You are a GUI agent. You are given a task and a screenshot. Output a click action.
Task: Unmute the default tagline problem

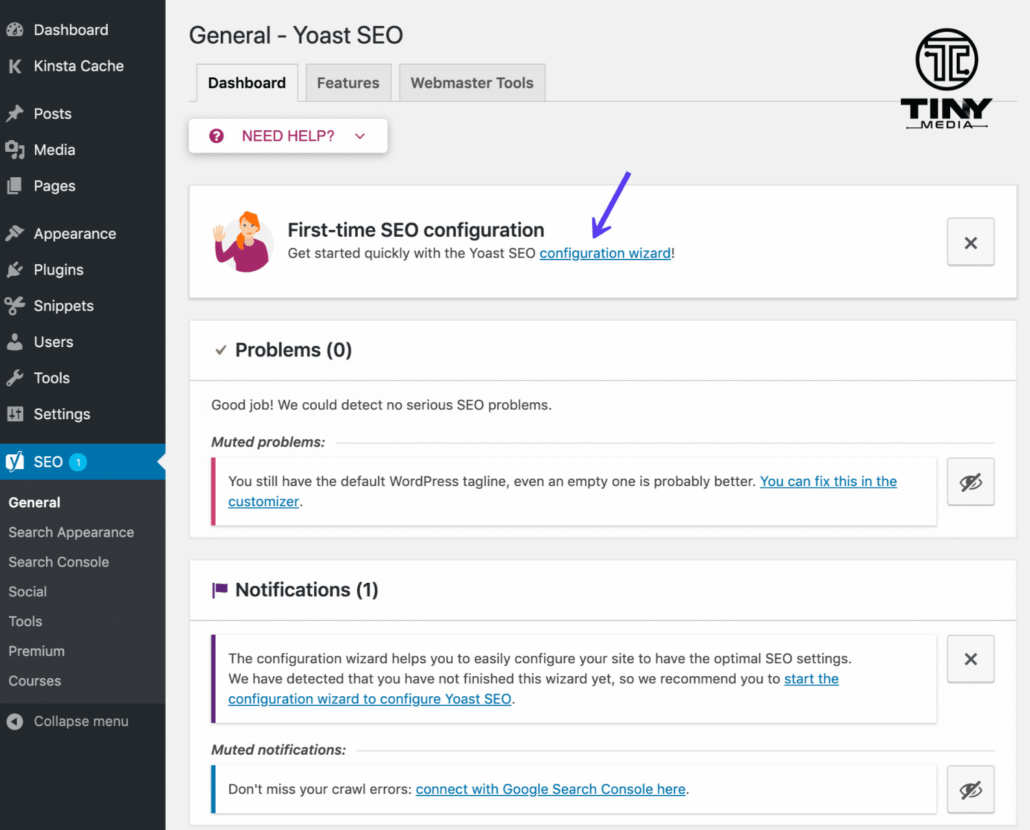click(x=970, y=482)
